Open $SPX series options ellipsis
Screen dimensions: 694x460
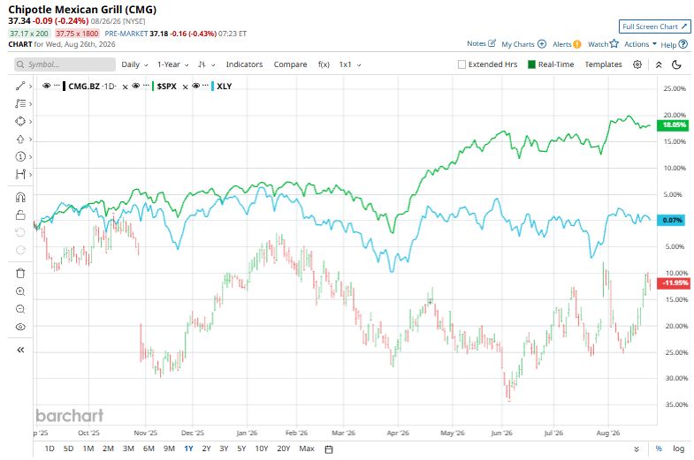146,86
